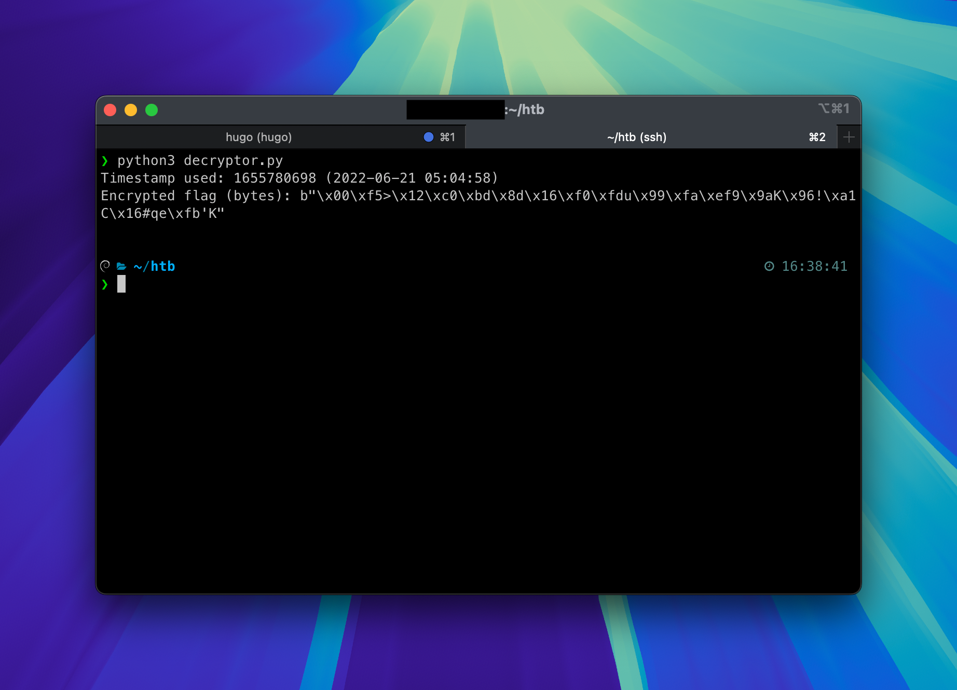Screen dimensions: 957x690
Task: Minimize the terminal using yellow button
Action: click(x=131, y=110)
